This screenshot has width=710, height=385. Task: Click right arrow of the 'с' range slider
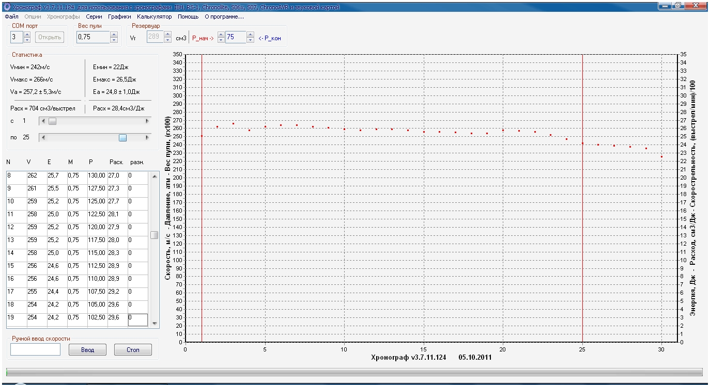coord(147,121)
